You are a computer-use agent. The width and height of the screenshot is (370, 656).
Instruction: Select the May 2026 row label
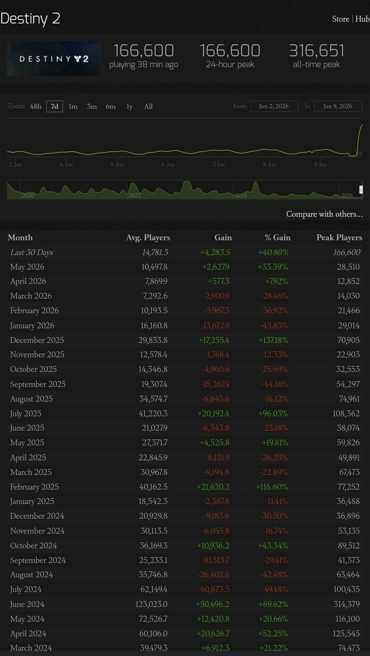point(27,267)
